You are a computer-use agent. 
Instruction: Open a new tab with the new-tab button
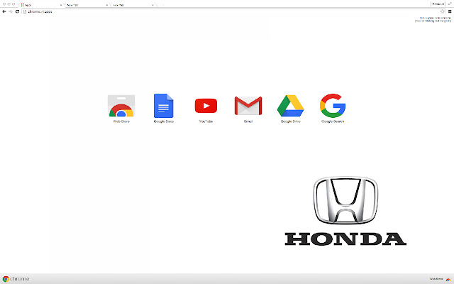point(160,5)
